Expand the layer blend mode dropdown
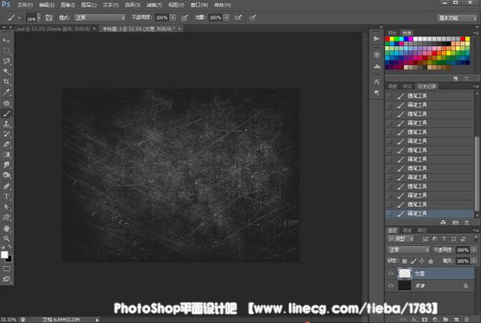This screenshot has height=323, width=481. [408, 249]
